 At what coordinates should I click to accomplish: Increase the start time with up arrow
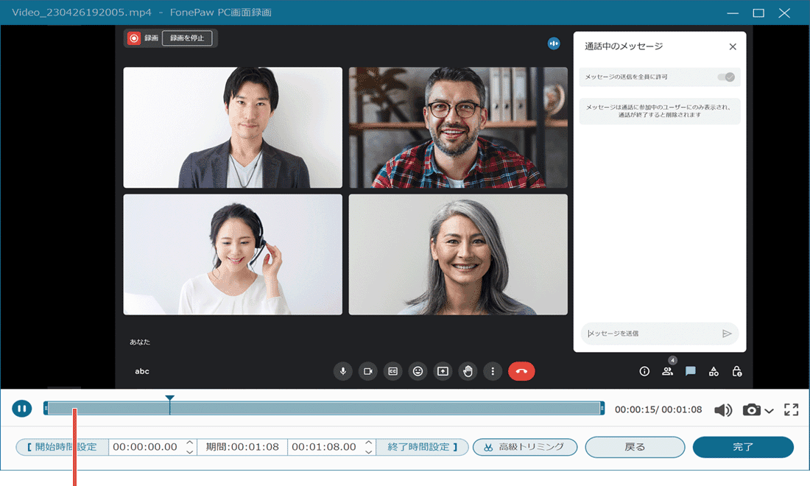click(190, 443)
